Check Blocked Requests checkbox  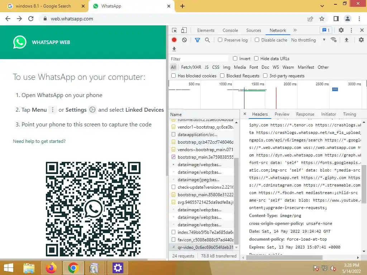[x=222, y=76]
